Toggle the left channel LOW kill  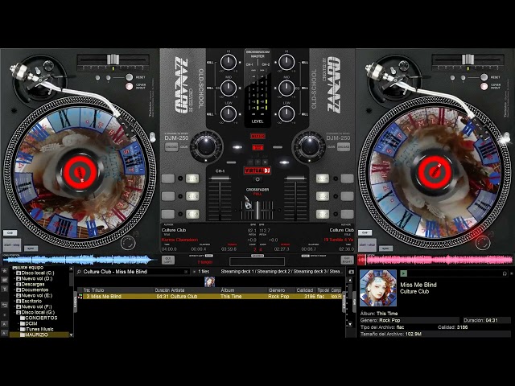[209, 114]
